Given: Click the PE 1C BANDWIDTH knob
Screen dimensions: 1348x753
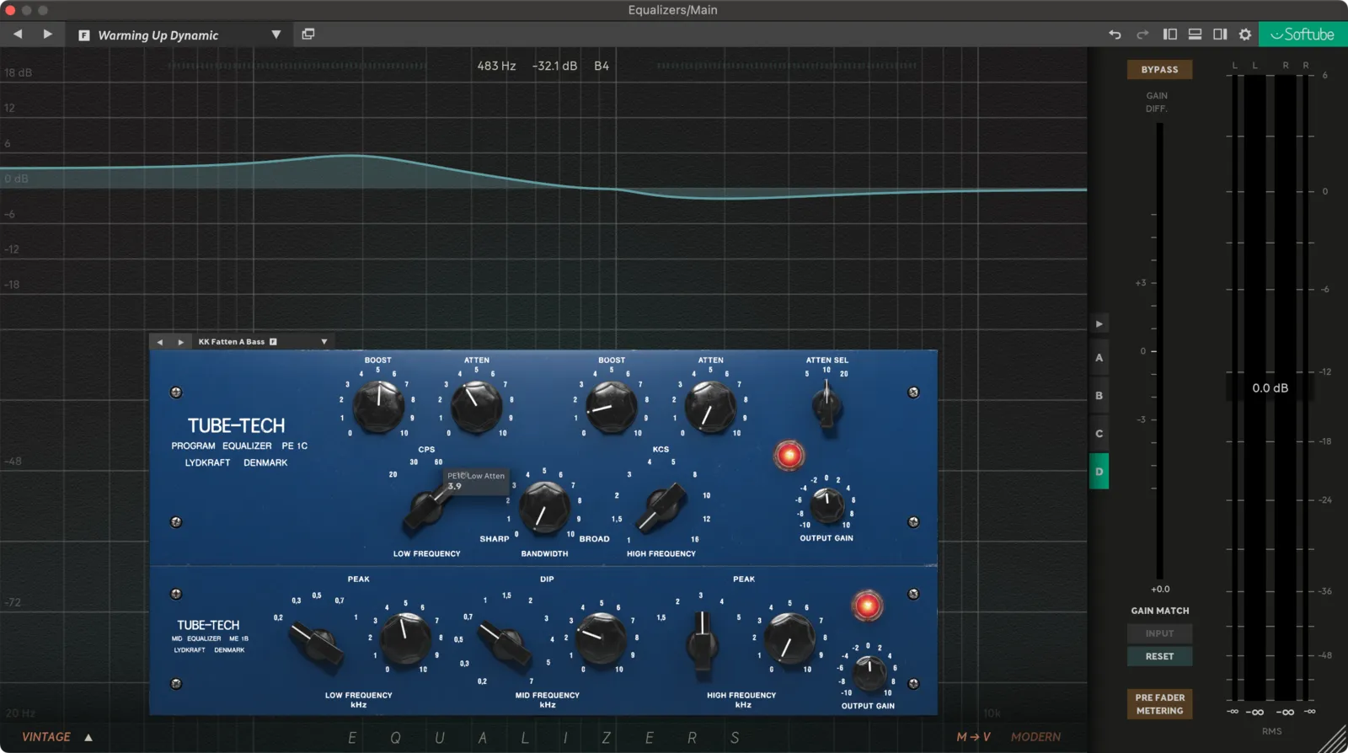Looking at the screenshot, I should coord(544,508).
